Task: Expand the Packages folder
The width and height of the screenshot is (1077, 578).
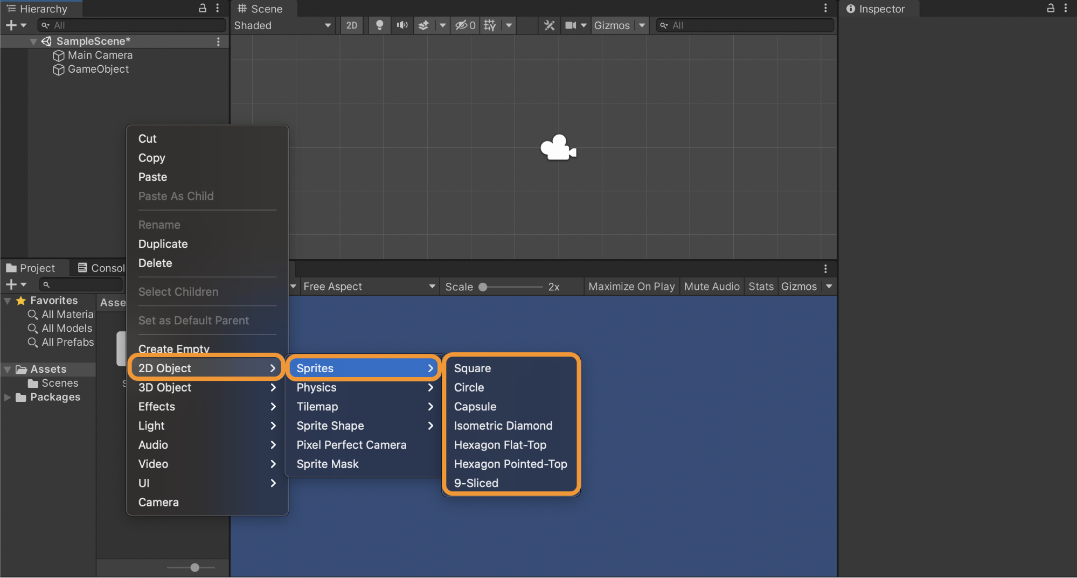Action: (8, 398)
